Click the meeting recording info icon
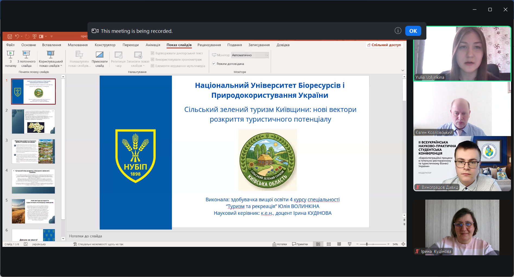The height and width of the screenshot is (277, 514). pyautogui.click(x=398, y=31)
